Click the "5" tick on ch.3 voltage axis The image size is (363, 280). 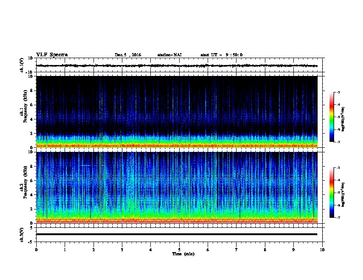click(x=32, y=227)
